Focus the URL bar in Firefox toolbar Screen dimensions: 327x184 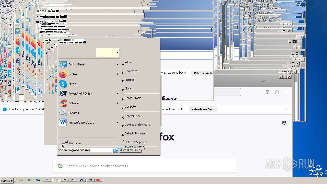point(227,92)
